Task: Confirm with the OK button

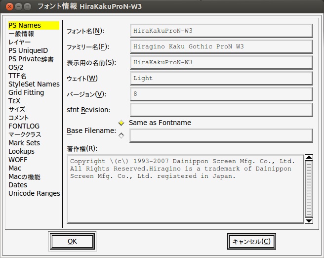Action: click(72, 242)
